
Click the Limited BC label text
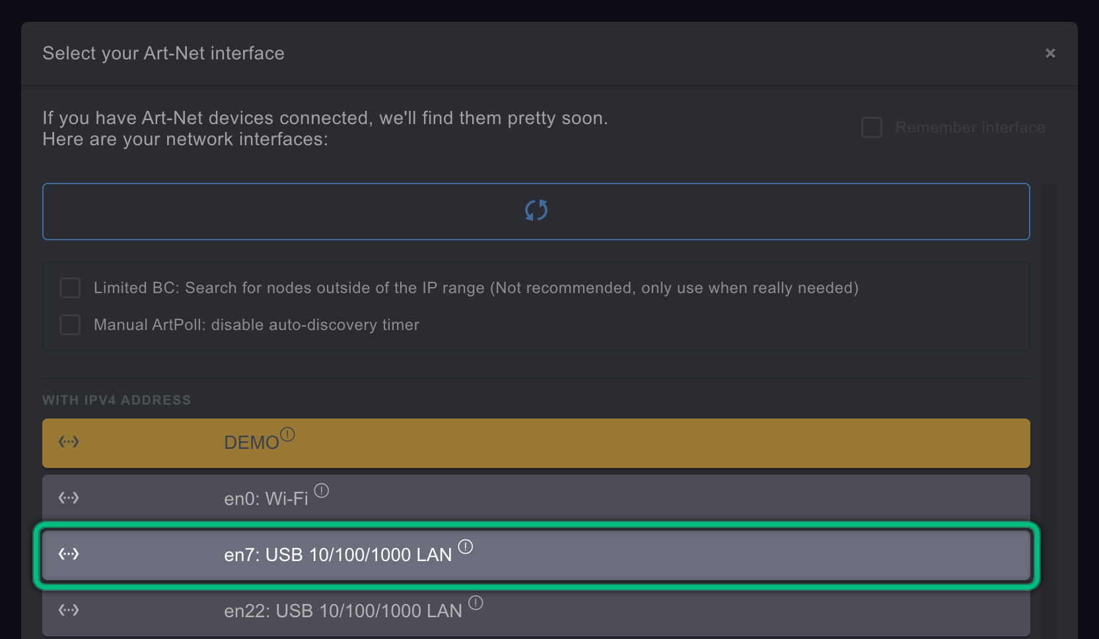(x=476, y=288)
